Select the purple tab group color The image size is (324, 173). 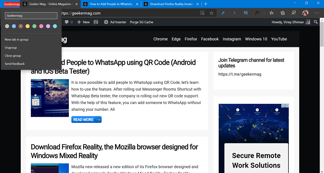pos(48,26)
